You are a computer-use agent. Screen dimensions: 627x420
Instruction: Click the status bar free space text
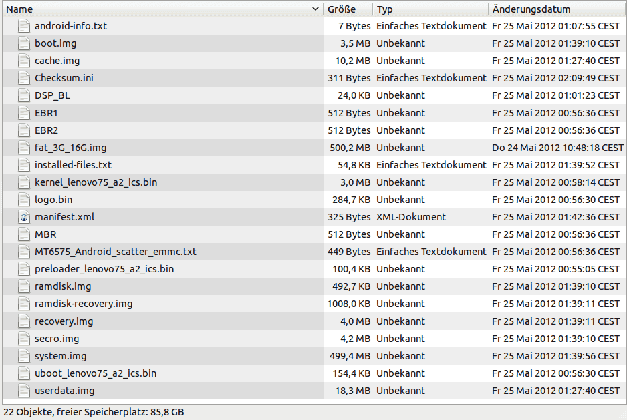[x=94, y=411]
